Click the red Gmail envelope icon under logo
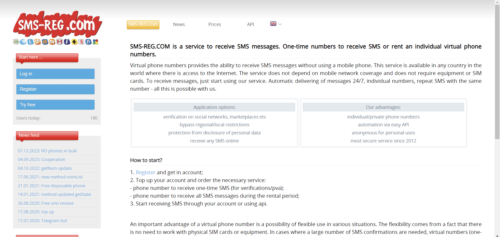This screenshot has height=237, width=500. tap(60, 42)
